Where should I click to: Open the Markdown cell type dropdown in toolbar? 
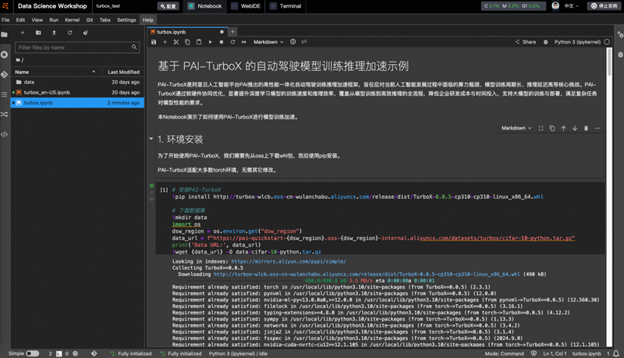pos(269,42)
